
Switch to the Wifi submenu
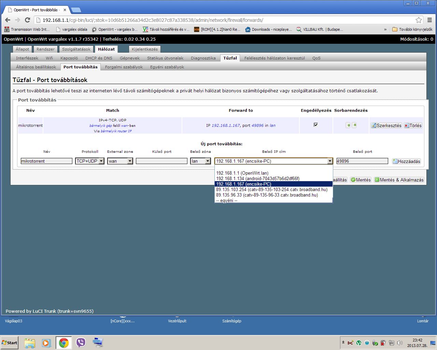point(49,58)
